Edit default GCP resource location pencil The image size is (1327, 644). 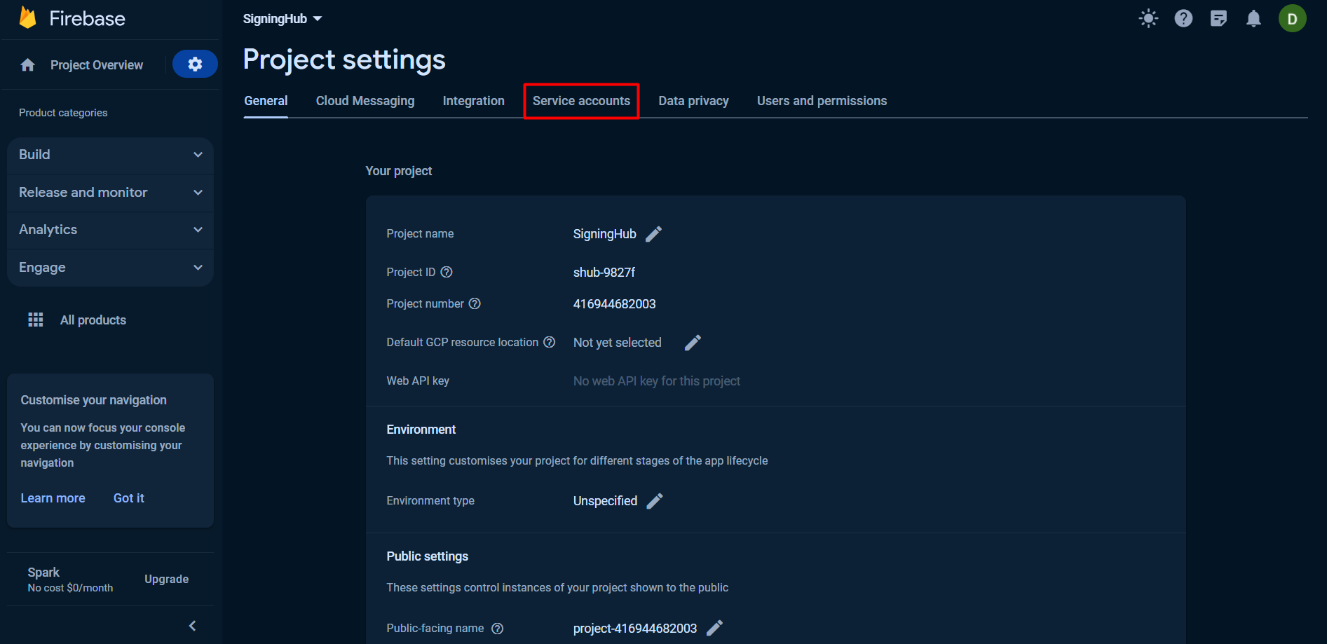[693, 343]
